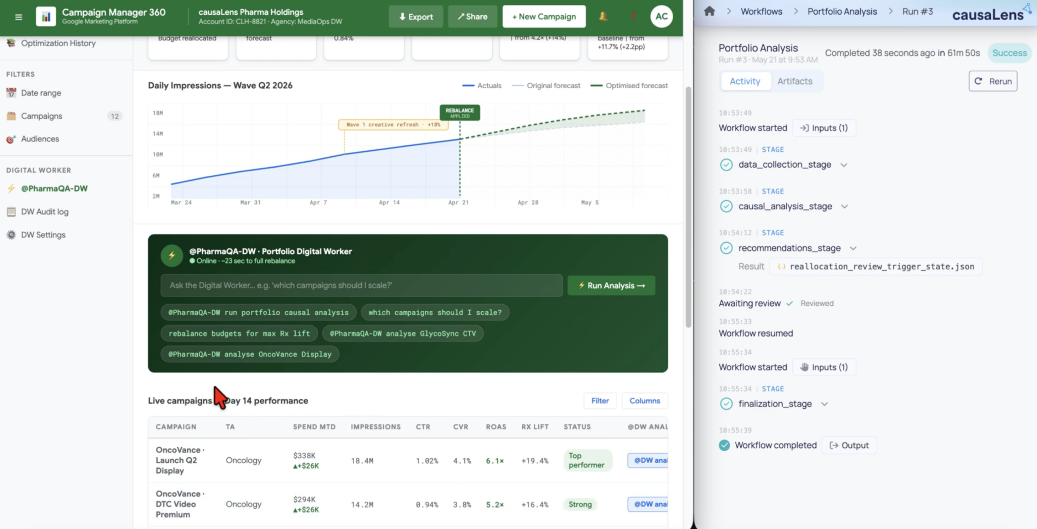1037x529 pixels.
Task: Click the Audiences target icon
Action: (x=11, y=139)
